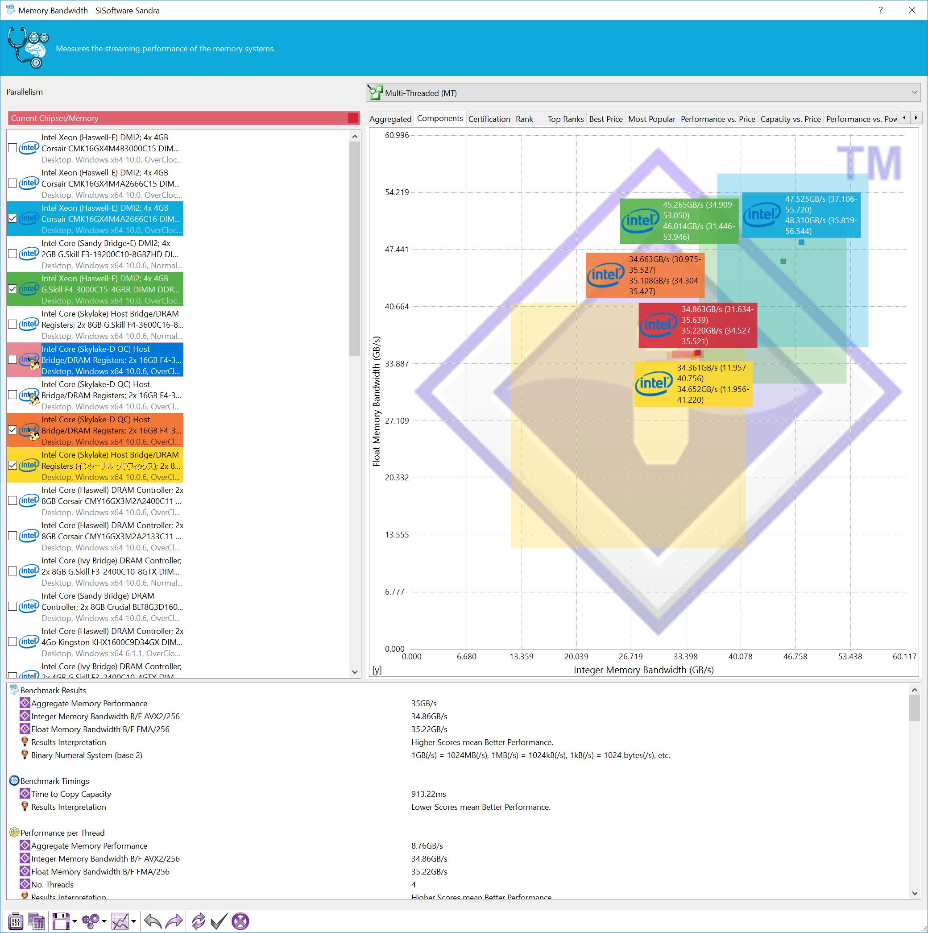Click the red Current Chipset/Memory color square
The height and width of the screenshot is (933, 928).
(353, 118)
